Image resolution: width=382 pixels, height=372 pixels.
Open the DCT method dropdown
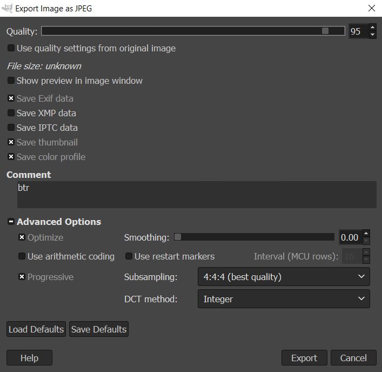(284, 298)
